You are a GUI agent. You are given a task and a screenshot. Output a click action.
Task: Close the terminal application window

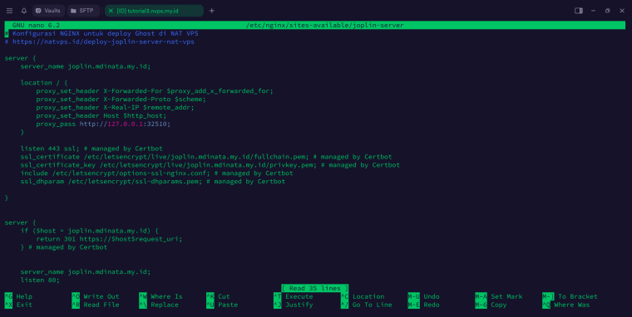tap(622, 11)
